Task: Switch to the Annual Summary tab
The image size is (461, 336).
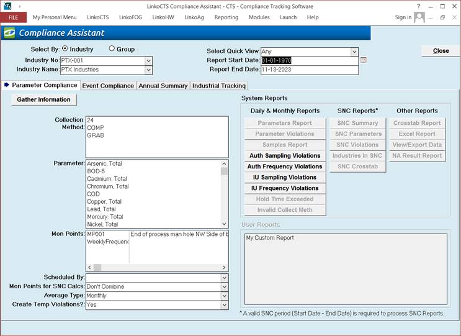Action: (x=163, y=86)
